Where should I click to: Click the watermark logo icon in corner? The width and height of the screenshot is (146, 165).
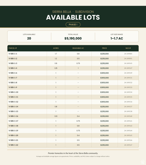pos(143,162)
